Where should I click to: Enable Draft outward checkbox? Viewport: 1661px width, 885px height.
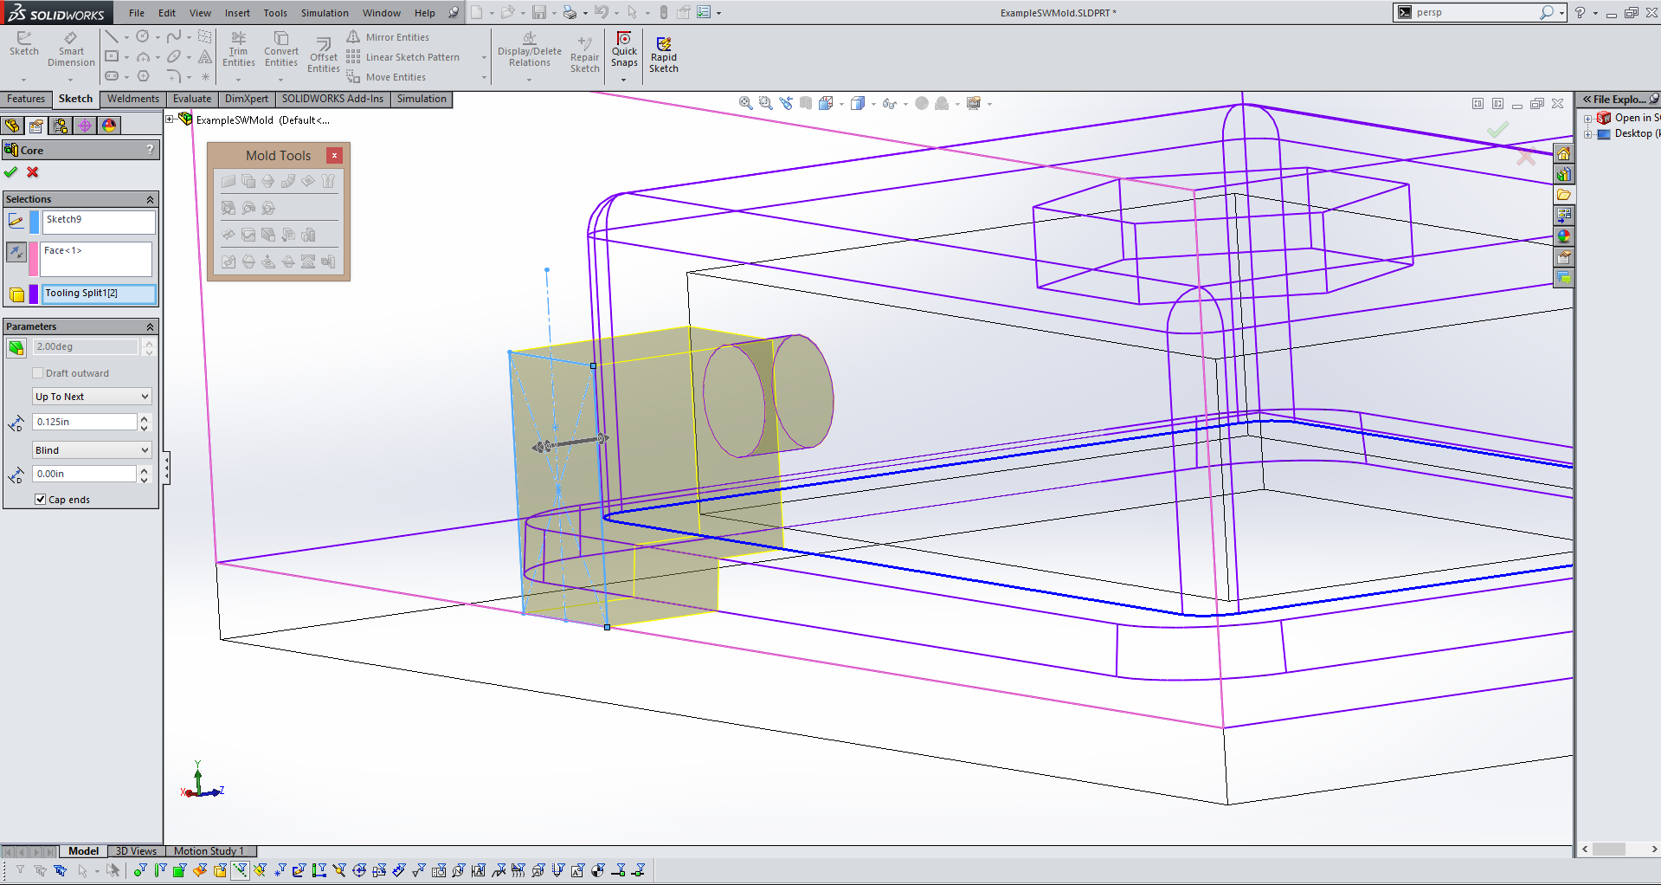pyautogui.click(x=37, y=373)
